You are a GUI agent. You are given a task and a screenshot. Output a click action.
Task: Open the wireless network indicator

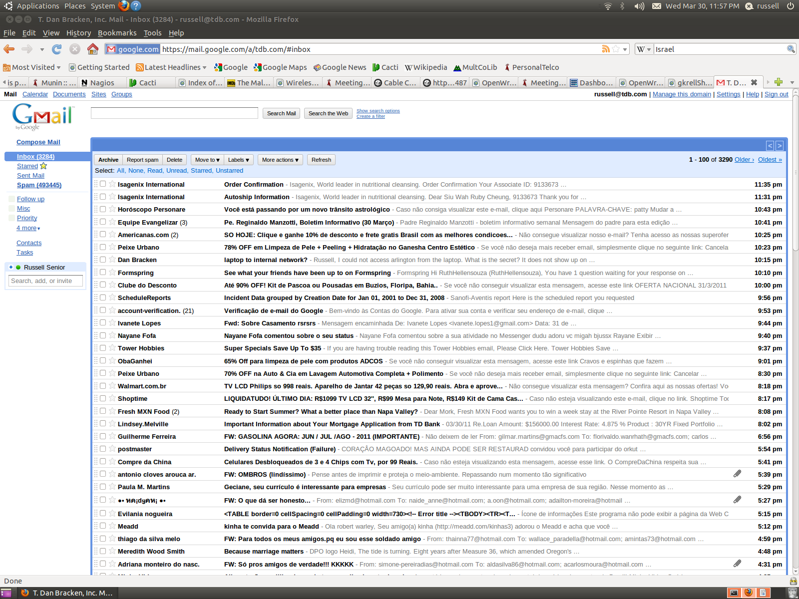pos(608,6)
